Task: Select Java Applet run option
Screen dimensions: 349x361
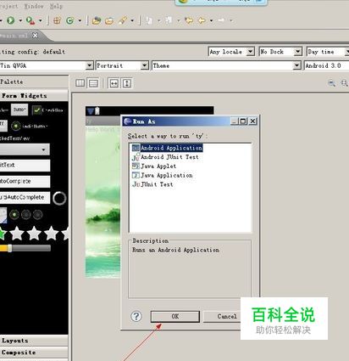Action: click(x=154, y=166)
